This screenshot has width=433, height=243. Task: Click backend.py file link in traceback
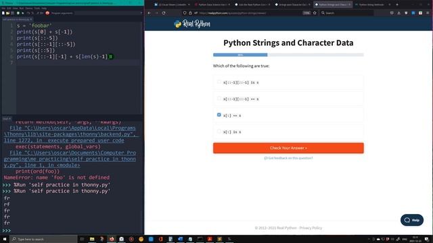point(71,134)
